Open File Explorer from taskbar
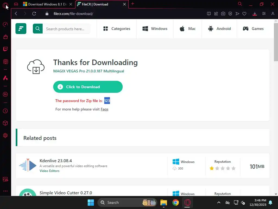Viewport: 278px width, 209px height. pyautogui.click(x=164, y=202)
